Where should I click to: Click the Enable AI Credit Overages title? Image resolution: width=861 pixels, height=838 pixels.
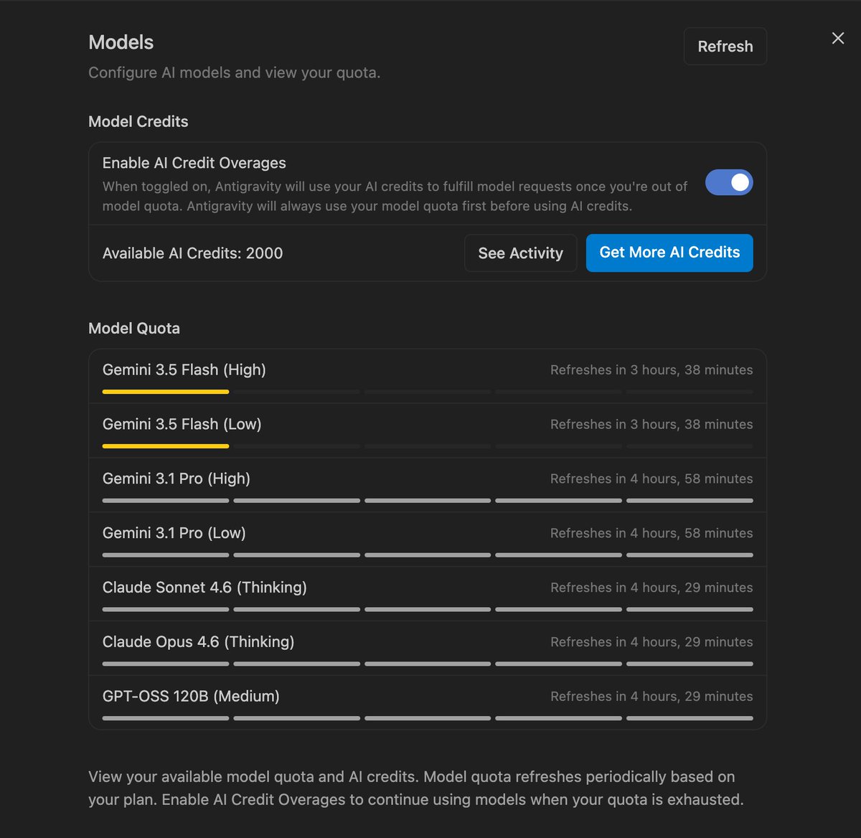(194, 163)
